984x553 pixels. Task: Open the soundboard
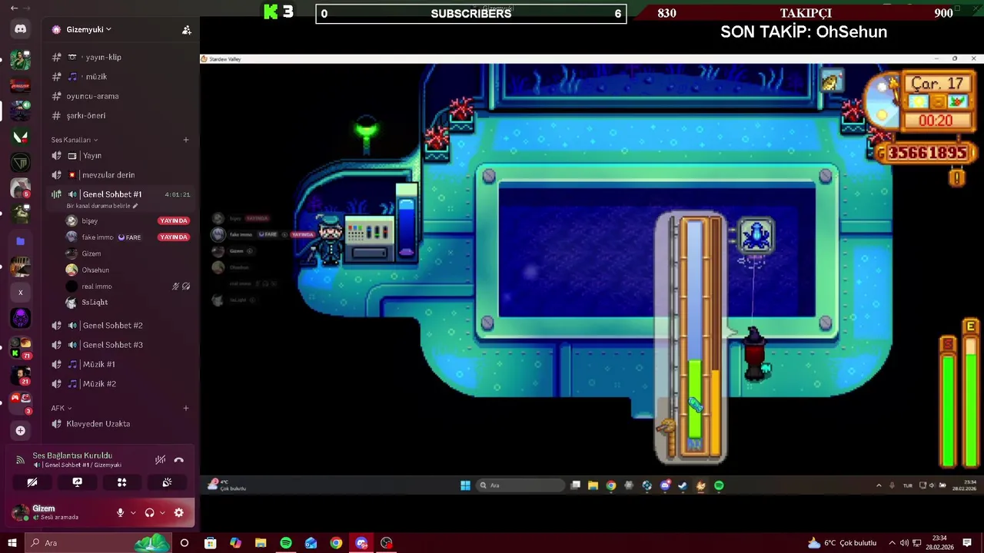tap(167, 482)
